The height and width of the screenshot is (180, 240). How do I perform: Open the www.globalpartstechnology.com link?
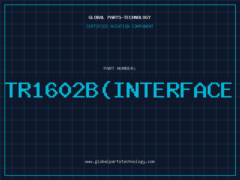pyautogui.click(x=120, y=162)
